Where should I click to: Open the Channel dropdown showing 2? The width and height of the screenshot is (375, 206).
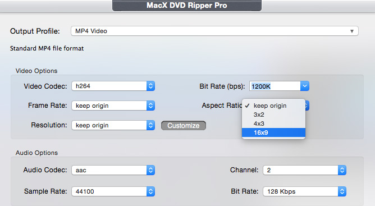(x=304, y=170)
